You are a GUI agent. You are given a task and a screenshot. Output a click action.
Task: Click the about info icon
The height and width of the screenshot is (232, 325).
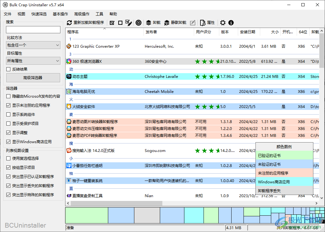pyautogui.click(x=231, y=23)
